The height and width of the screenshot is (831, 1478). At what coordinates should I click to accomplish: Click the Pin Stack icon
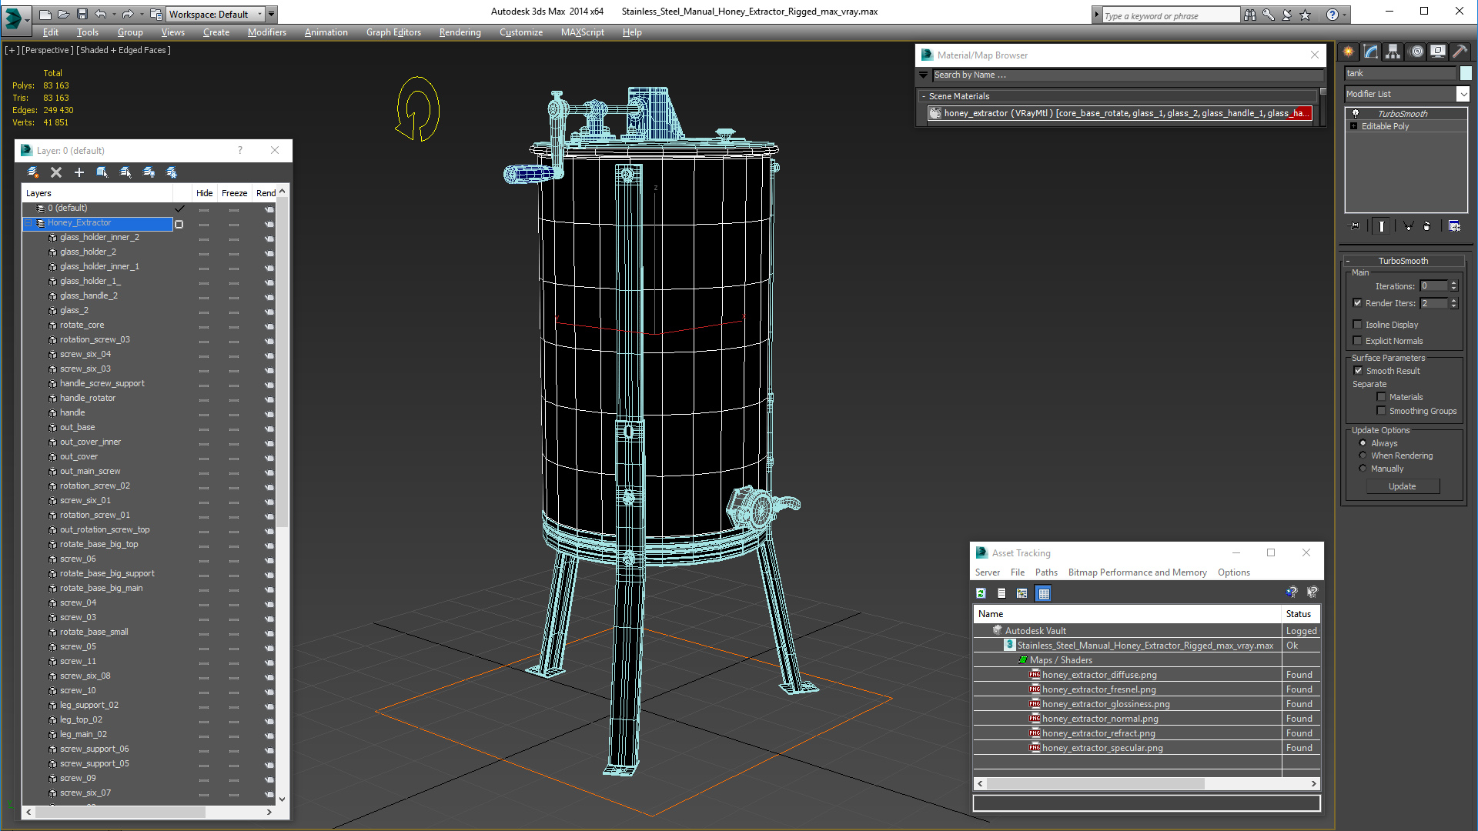click(1355, 226)
